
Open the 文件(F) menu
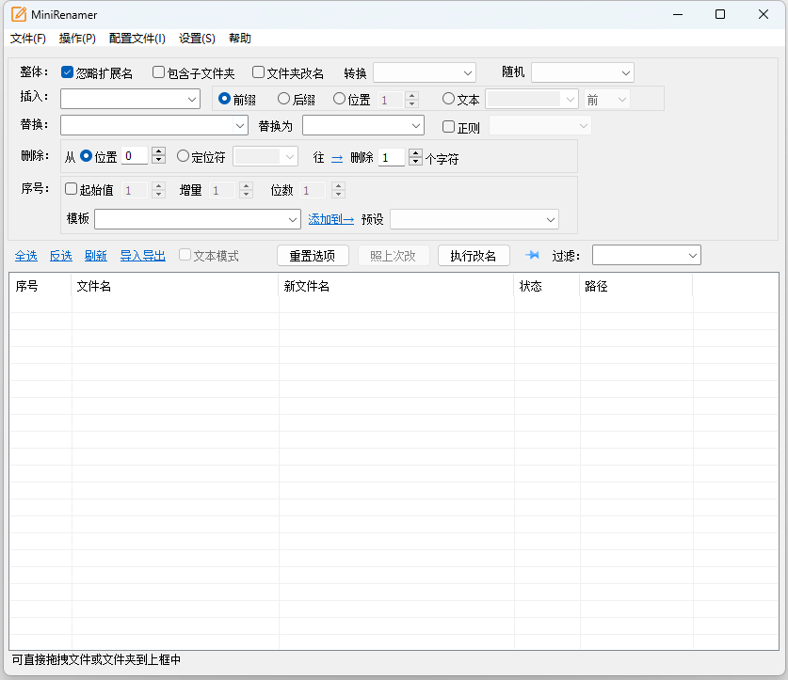[x=28, y=39]
